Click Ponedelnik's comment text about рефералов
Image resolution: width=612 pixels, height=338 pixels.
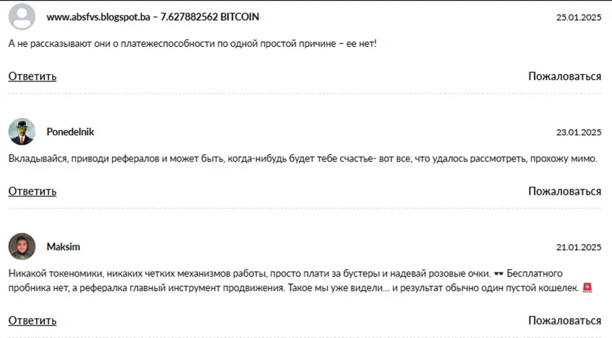(x=303, y=159)
